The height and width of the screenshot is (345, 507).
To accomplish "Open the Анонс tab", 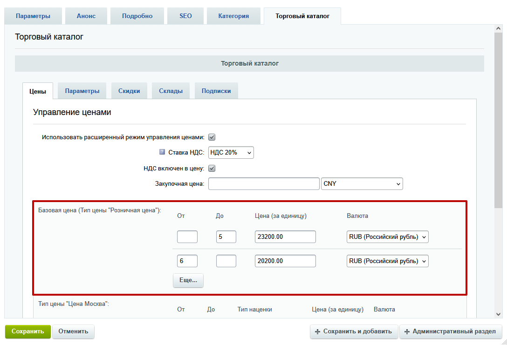I will pyautogui.click(x=86, y=16).
